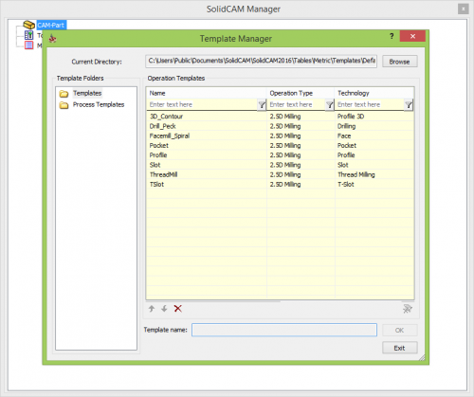Grab the dialog resize grip corner

(422, 357)
